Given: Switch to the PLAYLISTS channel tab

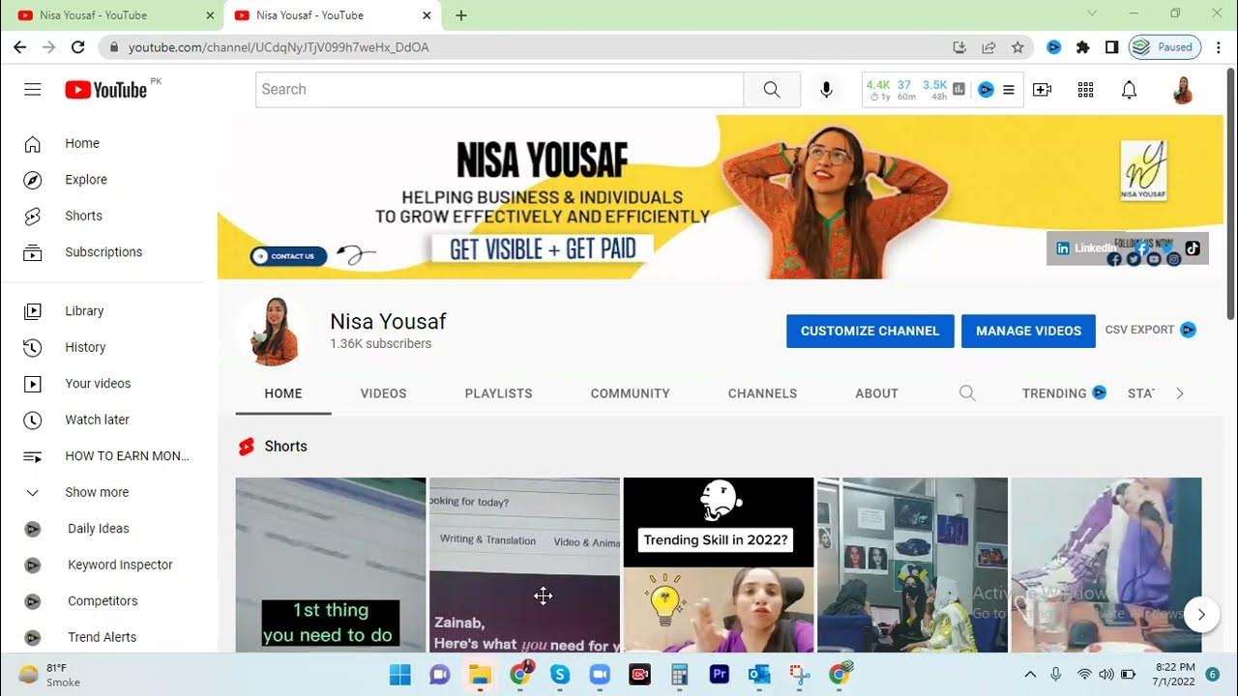Looking at the screenshot, I should click(498, 393).
